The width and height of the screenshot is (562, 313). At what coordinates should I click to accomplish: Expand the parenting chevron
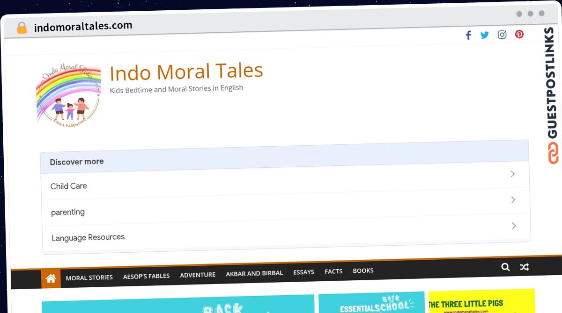point(513,200)
